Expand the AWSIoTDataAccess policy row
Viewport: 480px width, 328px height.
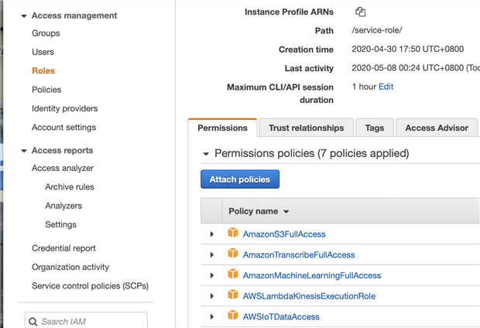pos(212,317)
